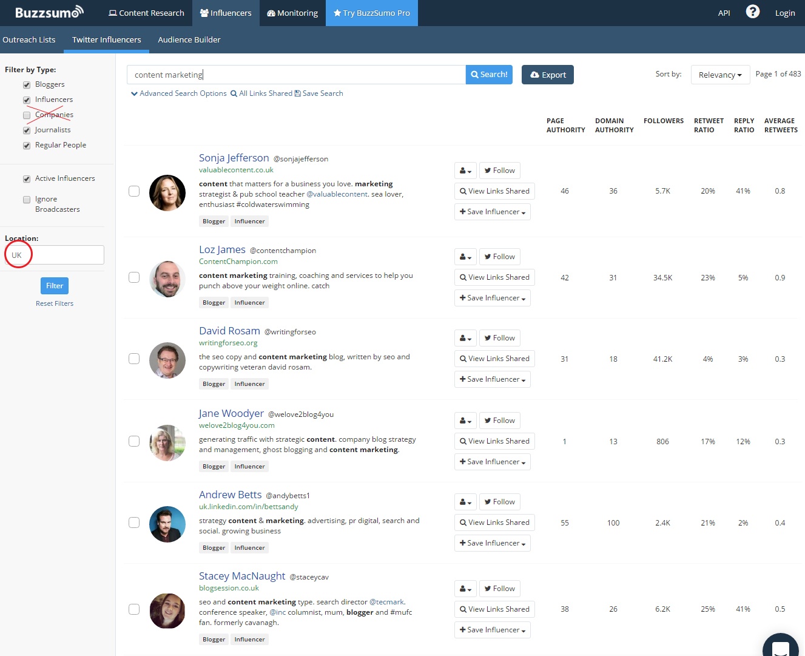View links shared by Stacey MacNaught
Image resolution: width=805 pixels, height=656 pixels.
coord(494,609)
